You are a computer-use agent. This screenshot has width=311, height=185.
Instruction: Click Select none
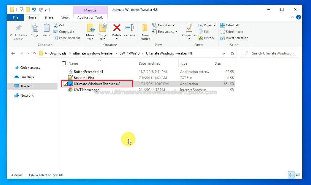(232, 32)
